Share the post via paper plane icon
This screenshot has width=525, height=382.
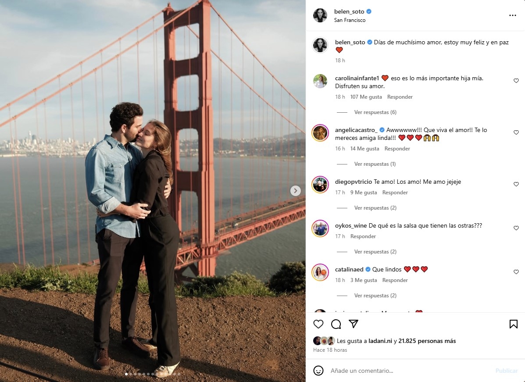pos(354,323)
